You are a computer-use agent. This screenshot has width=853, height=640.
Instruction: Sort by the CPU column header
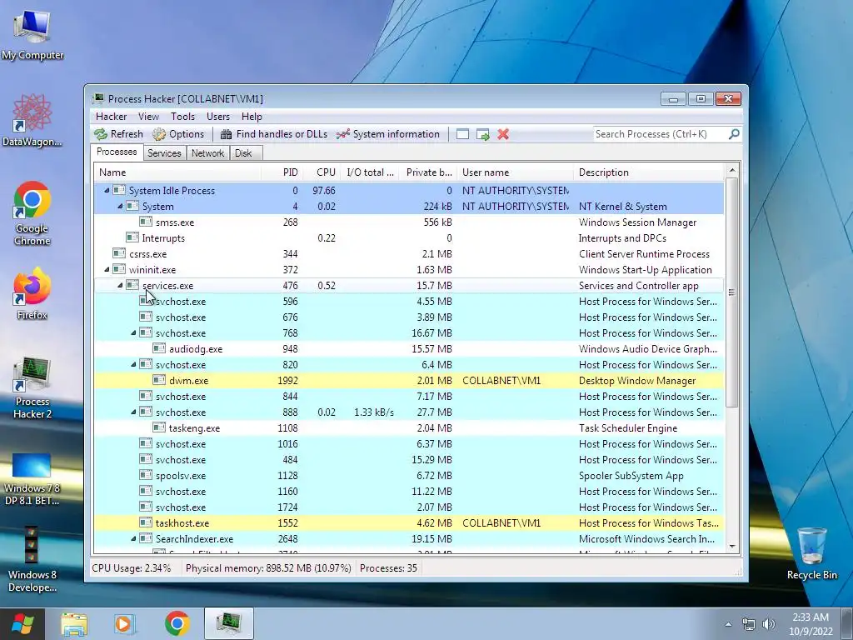click(322, 172)
